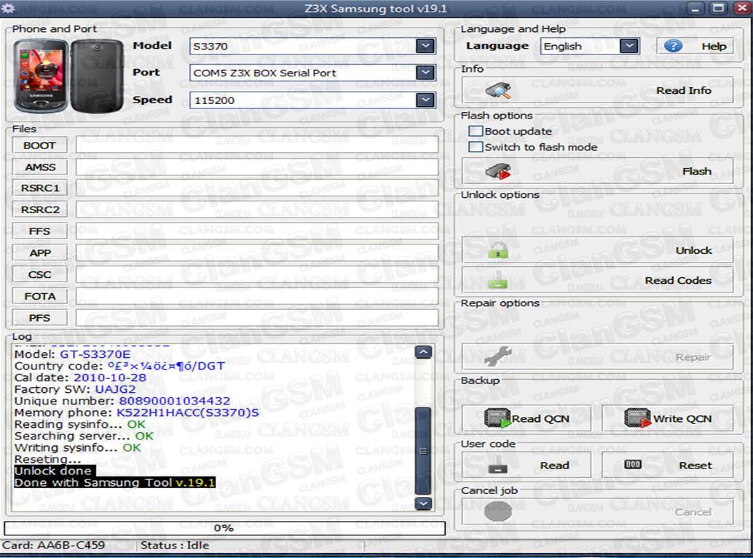Click the Read Codes icon
The image size is (753, 558).
click(x=498, y=280)
